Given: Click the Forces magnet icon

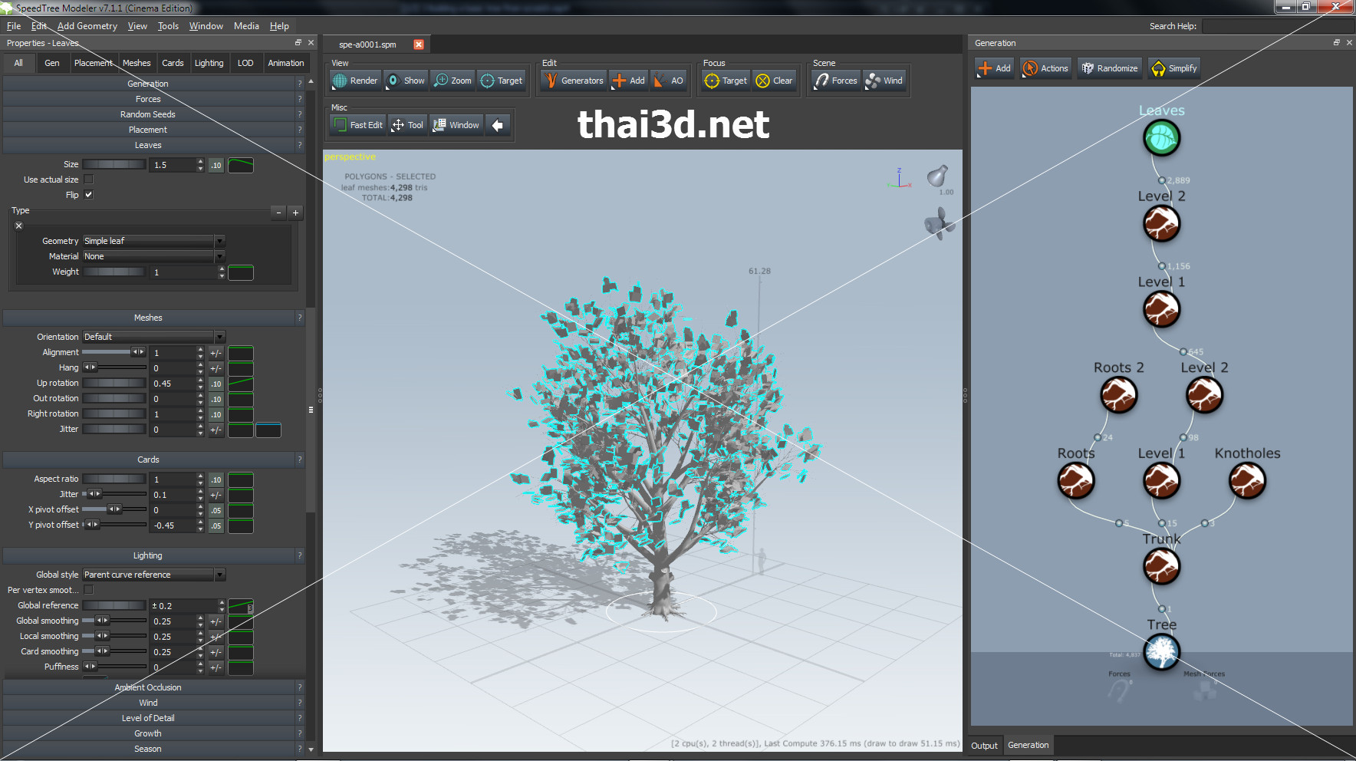Looking at the screenshot, I should tap(821, 81).
